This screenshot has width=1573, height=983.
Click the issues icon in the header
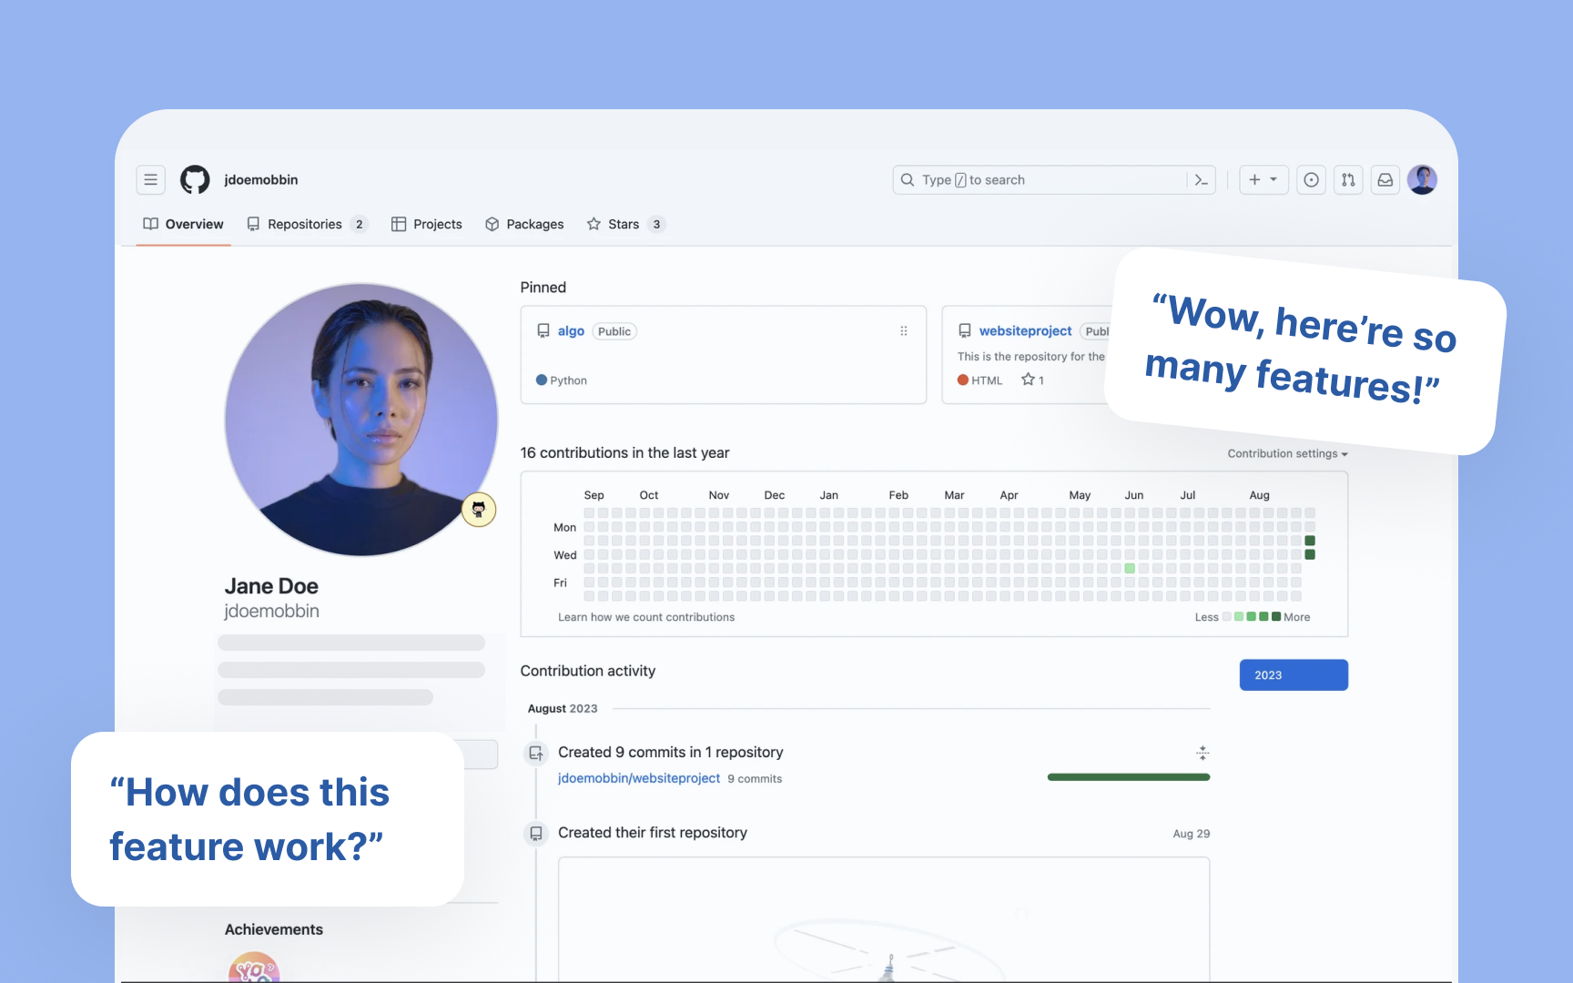point(1311,179)
